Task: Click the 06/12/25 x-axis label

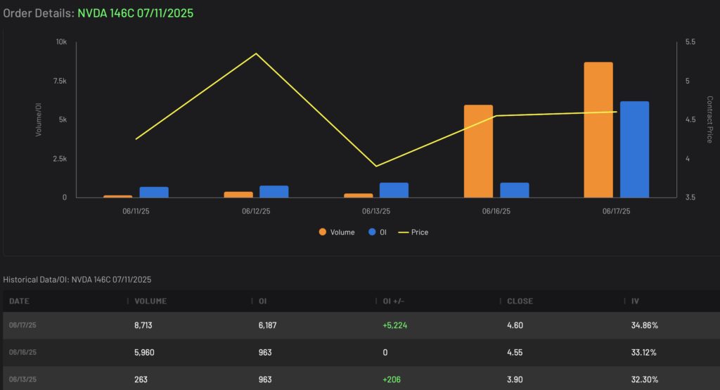Action: point(256,211)
